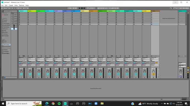
Task: Open the Help menu
Action: 27,5
